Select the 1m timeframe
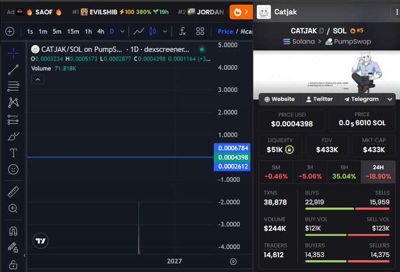 (x=43, y=31)
